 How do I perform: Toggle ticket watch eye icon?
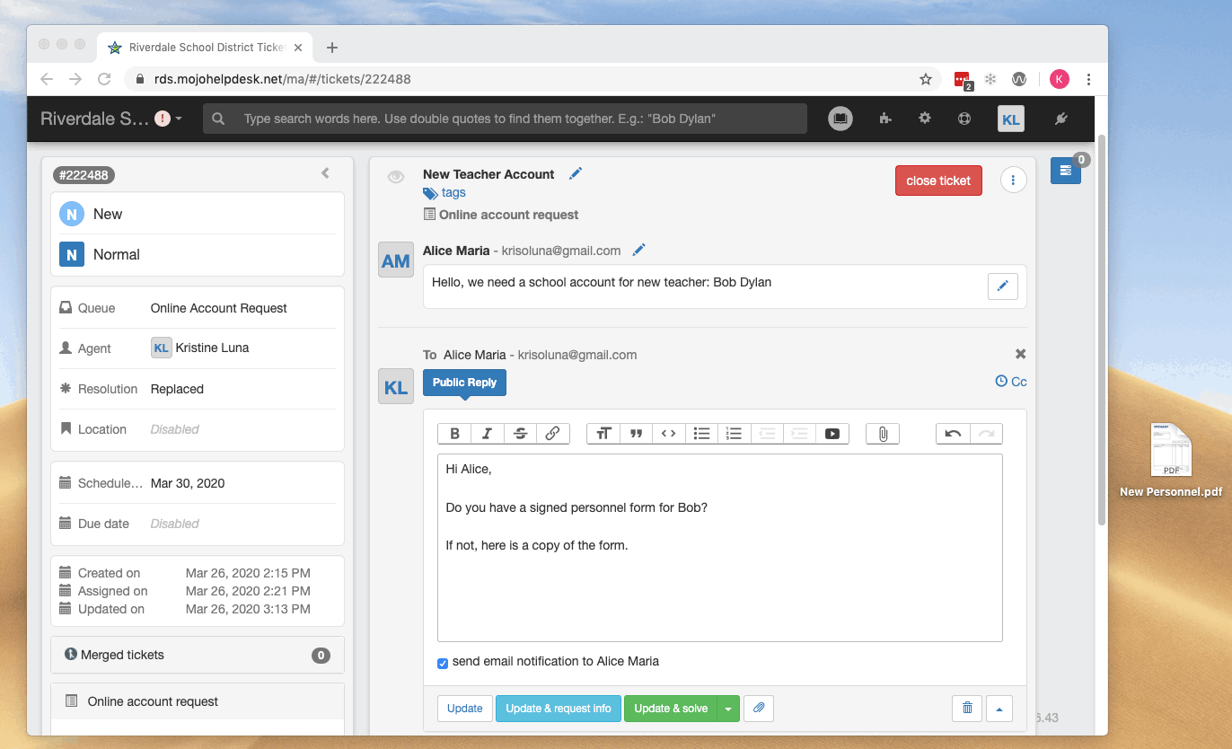(395, 177)
